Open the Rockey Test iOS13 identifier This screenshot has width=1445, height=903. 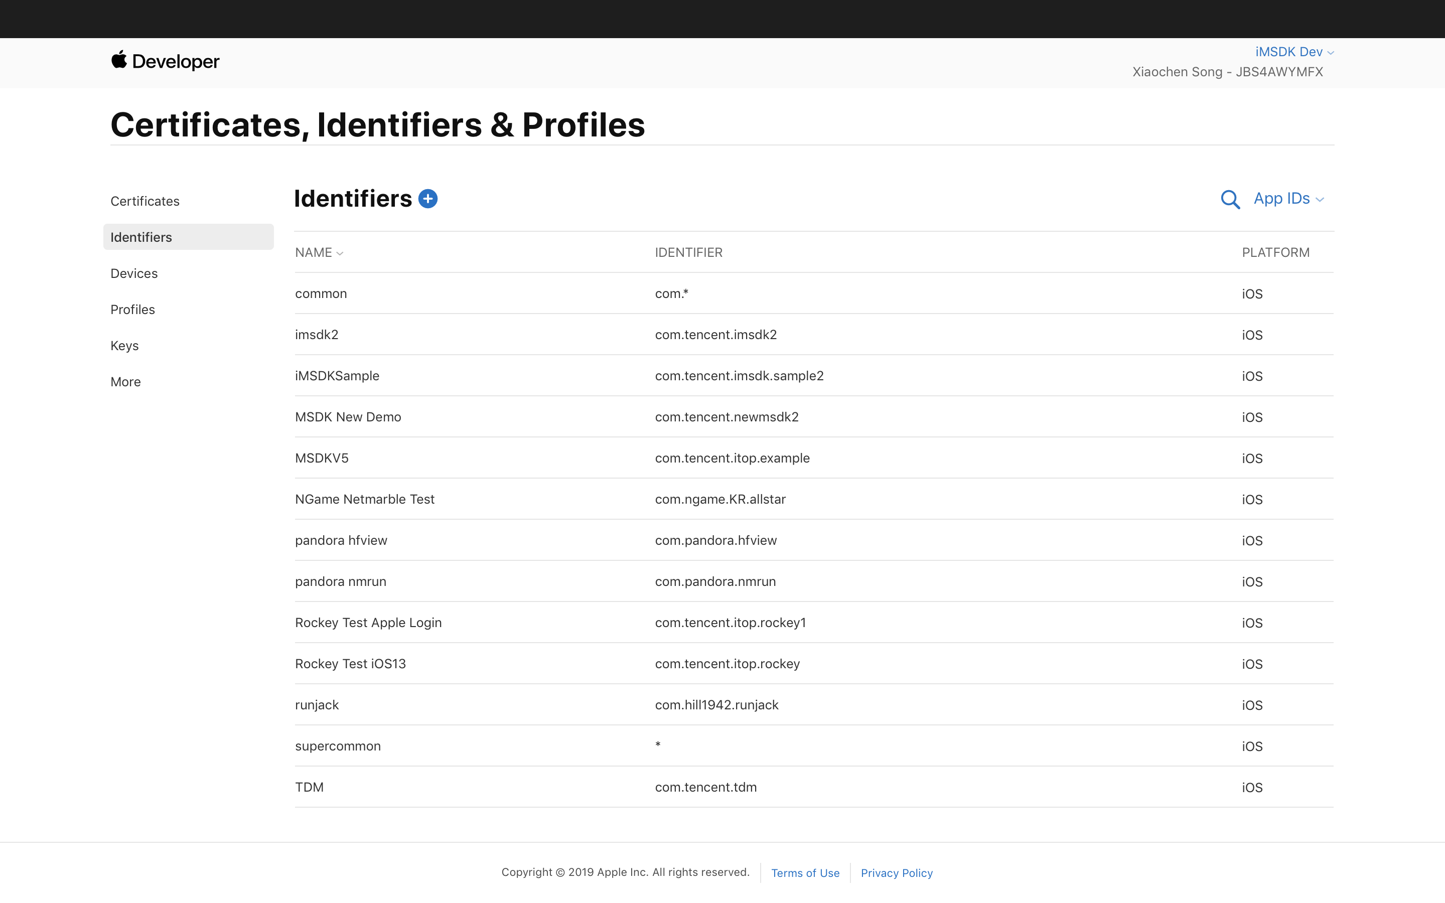pyautogui.click(x=814, y=664)
